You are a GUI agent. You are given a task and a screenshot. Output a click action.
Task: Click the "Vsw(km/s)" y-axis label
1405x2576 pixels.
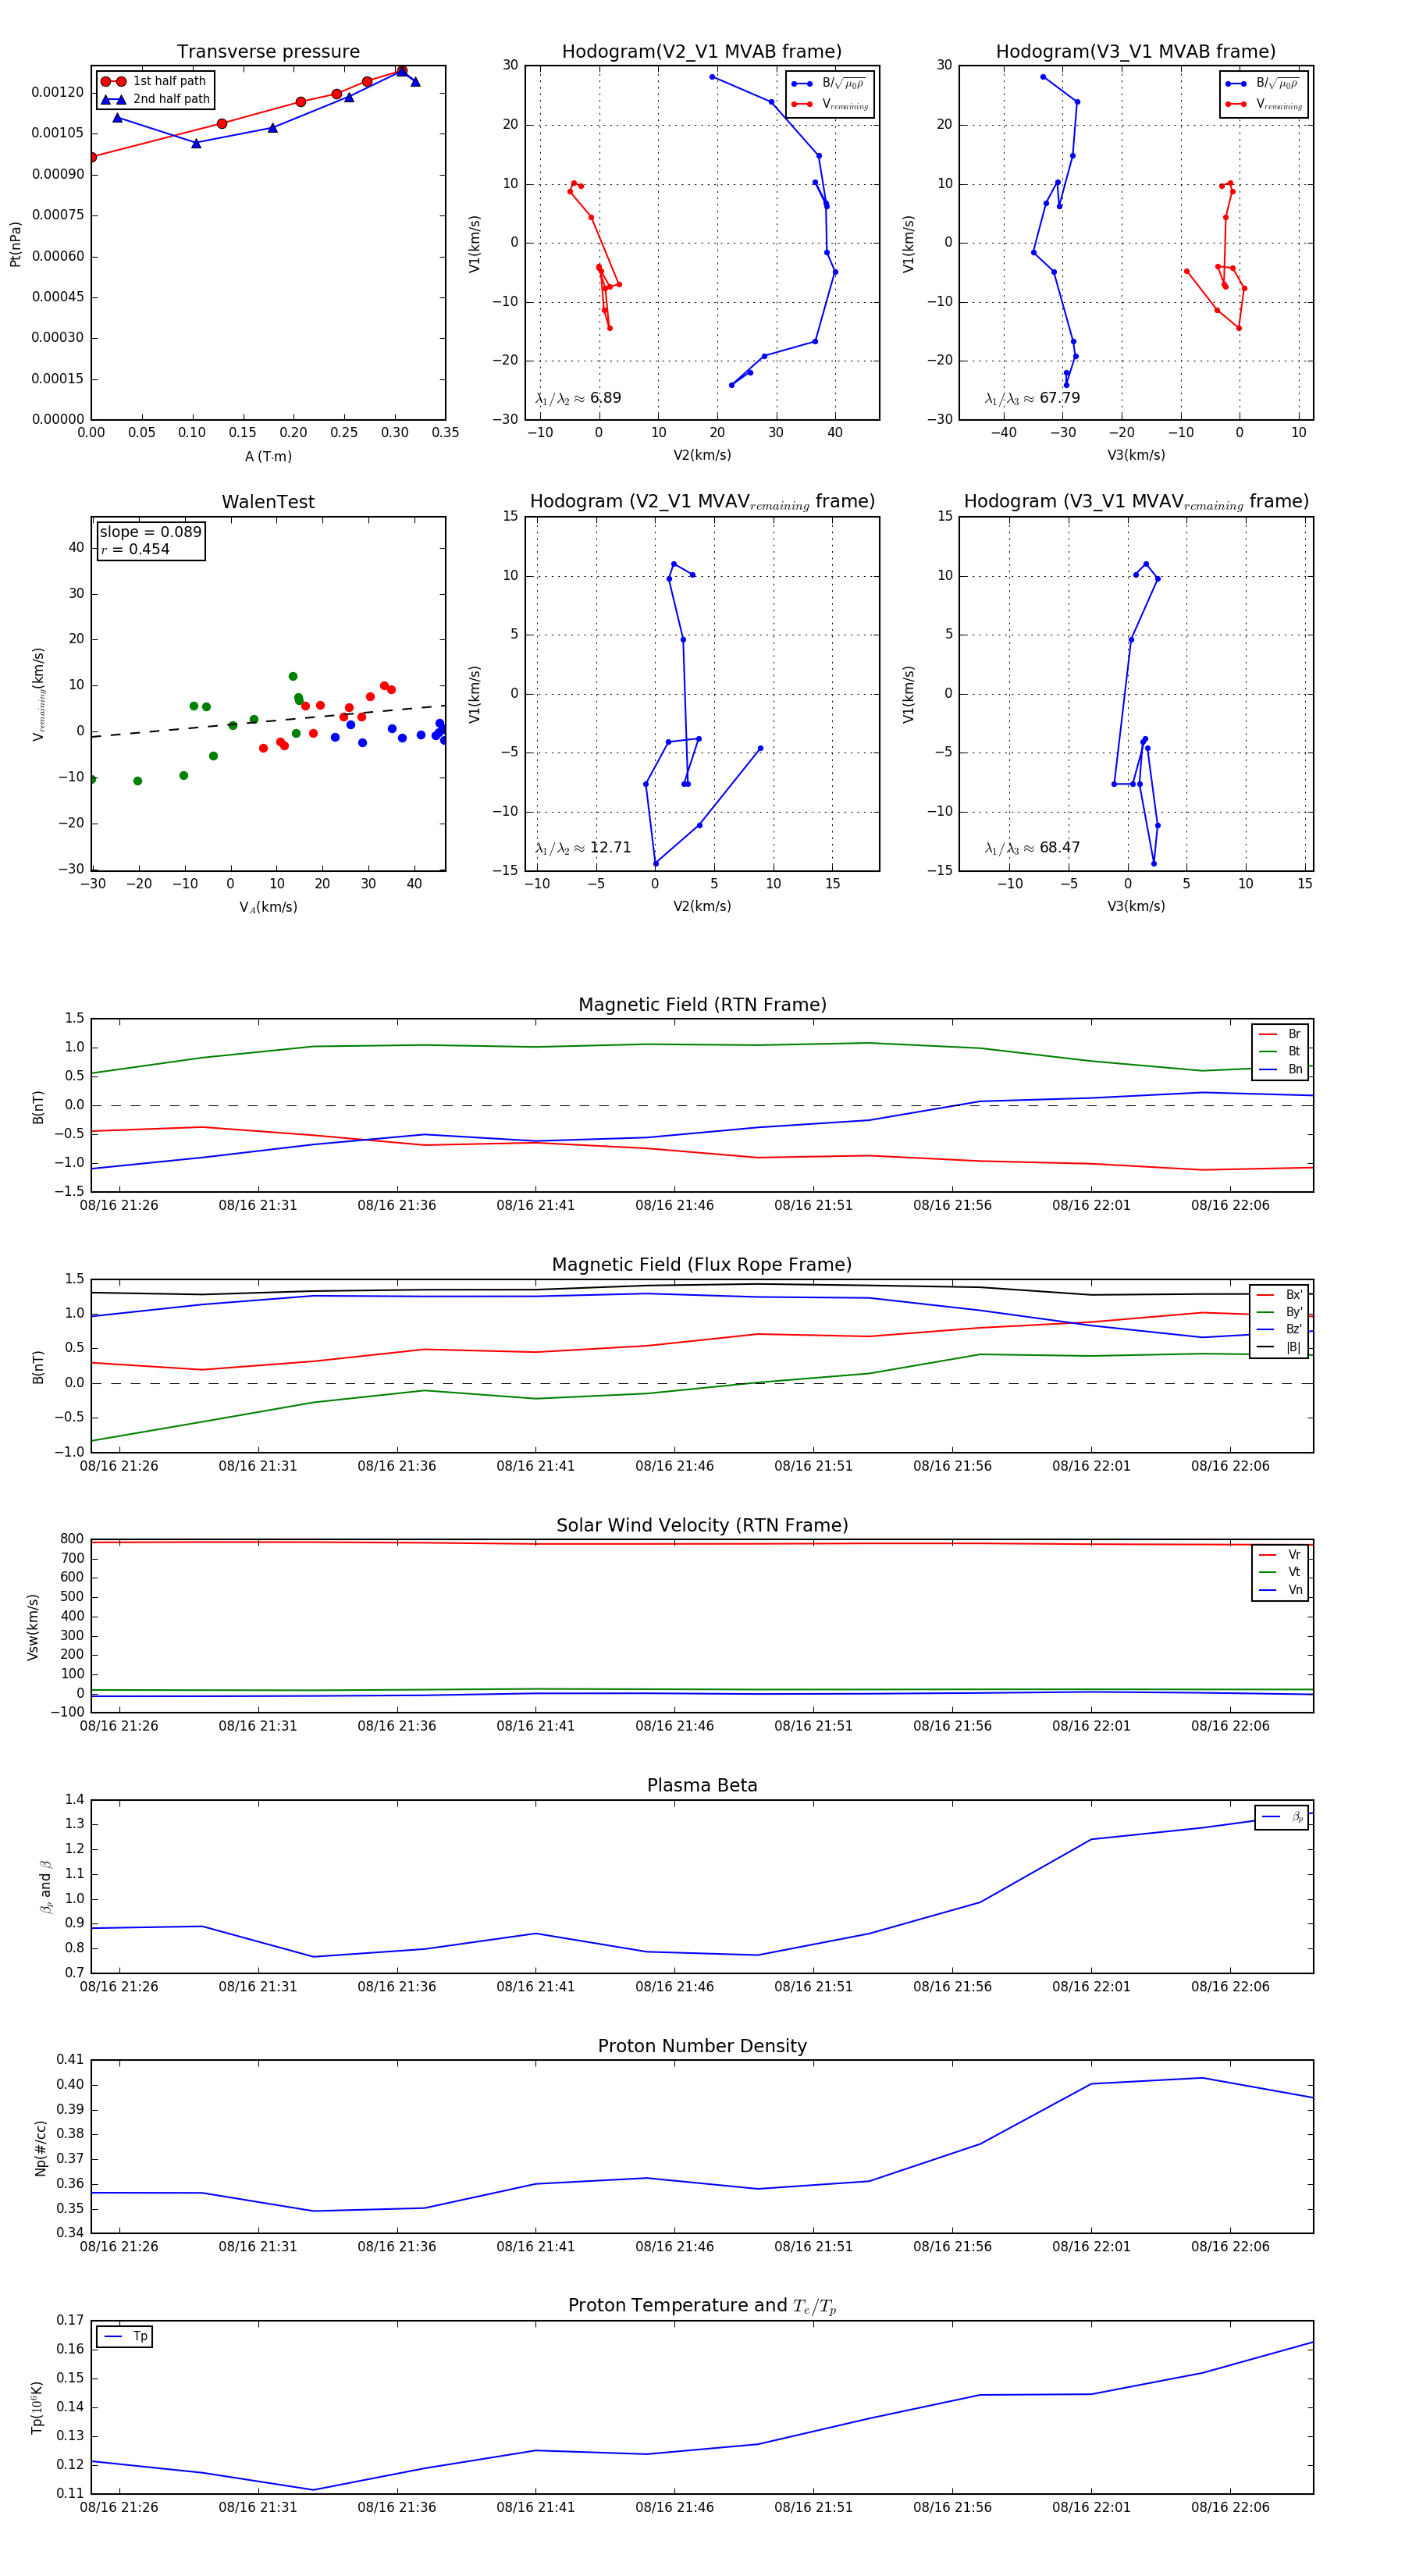point(33,1627)
